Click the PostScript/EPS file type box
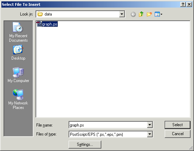The image size is (194, 151). click(108, 134)
